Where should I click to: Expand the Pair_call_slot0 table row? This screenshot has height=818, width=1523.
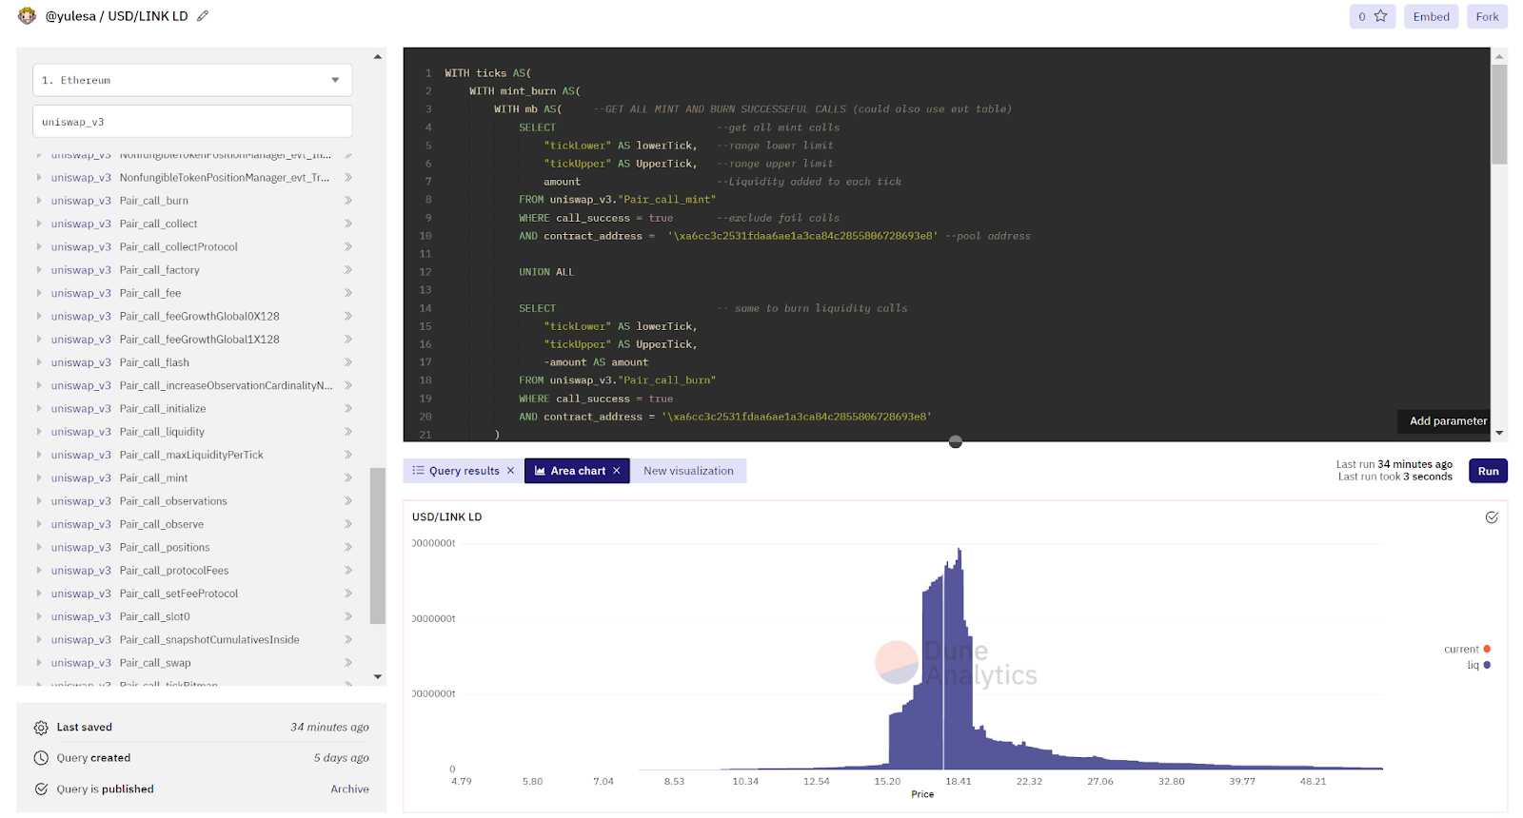pyautogui.click(x=39, y=616)
